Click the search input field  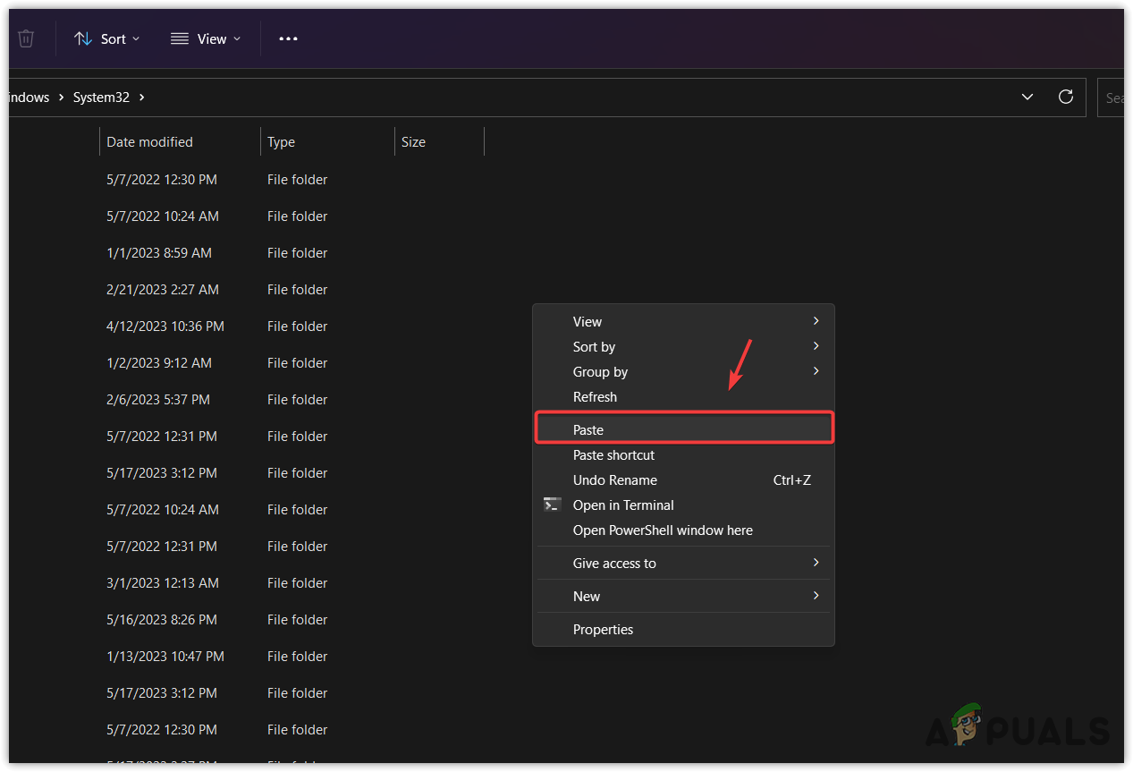click(1112, 98)
